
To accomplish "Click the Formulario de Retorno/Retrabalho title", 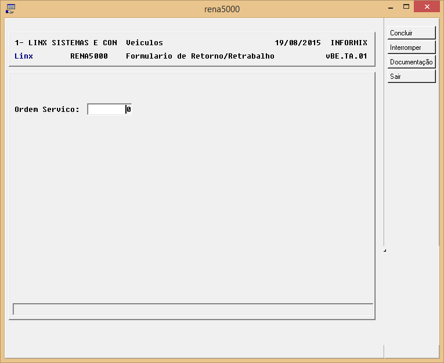I will (200, 56).
